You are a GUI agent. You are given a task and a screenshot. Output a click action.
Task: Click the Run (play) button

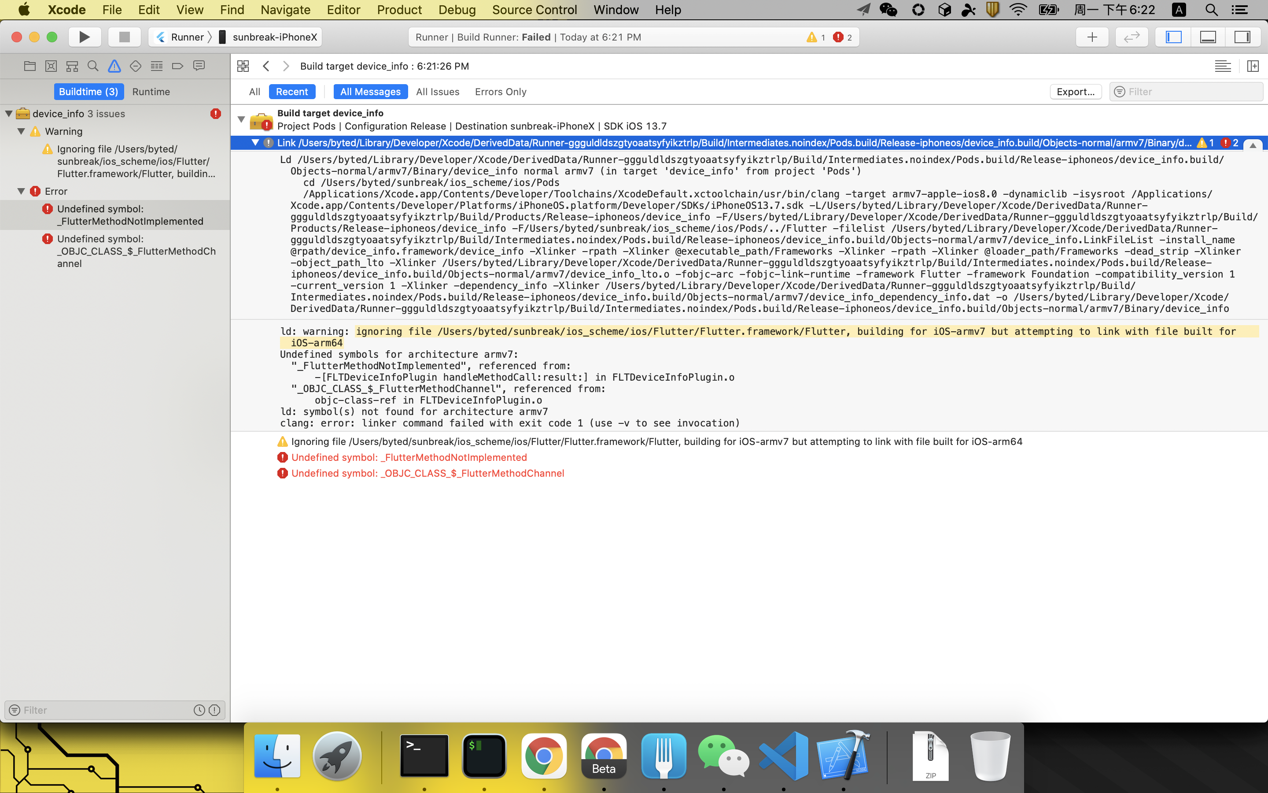point(84,37)
